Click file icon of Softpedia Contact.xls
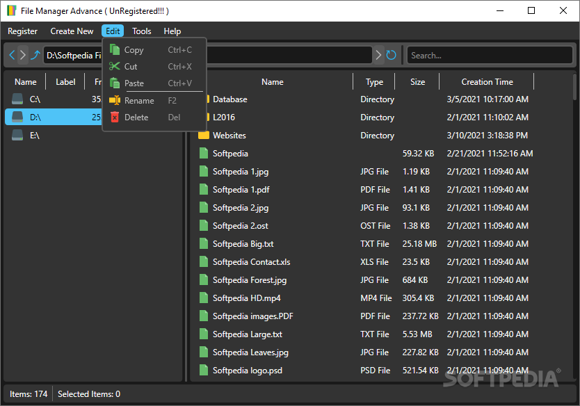 (204, 262)
